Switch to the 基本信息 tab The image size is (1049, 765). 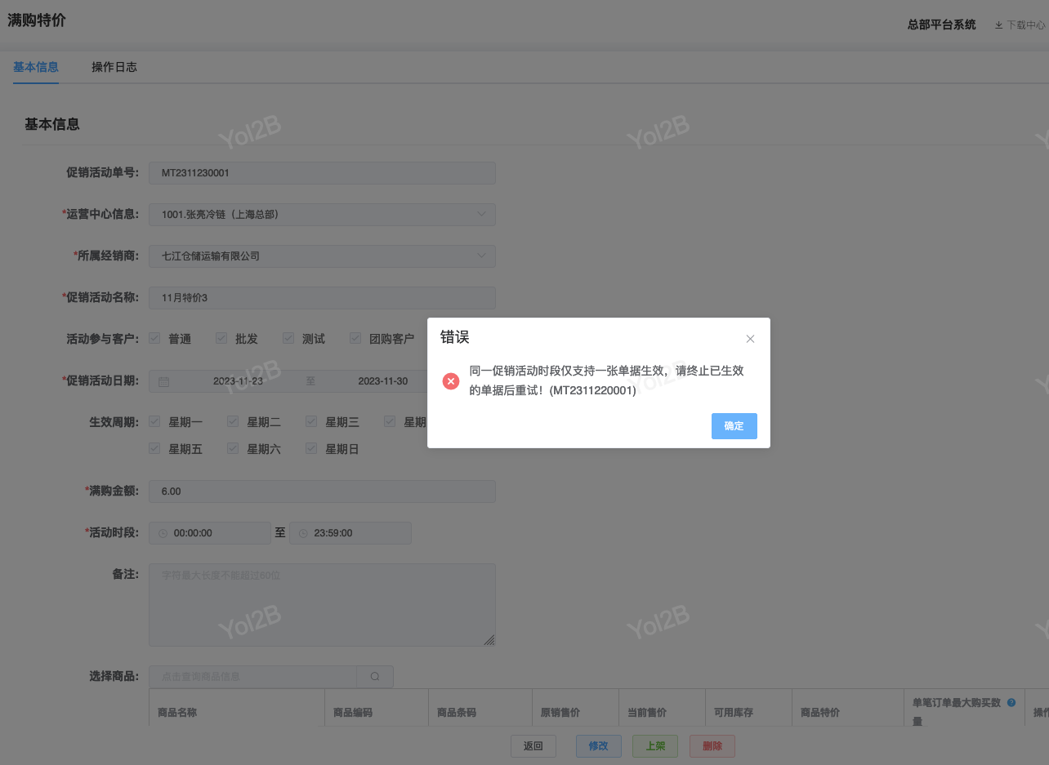(36, 67)
